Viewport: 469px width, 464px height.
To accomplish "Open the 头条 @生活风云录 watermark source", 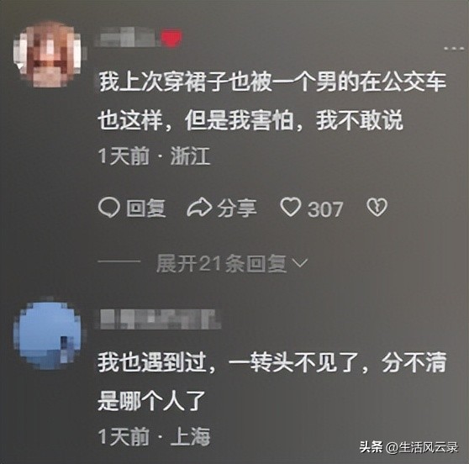I will pyautogui.click(x=409, y=448).
